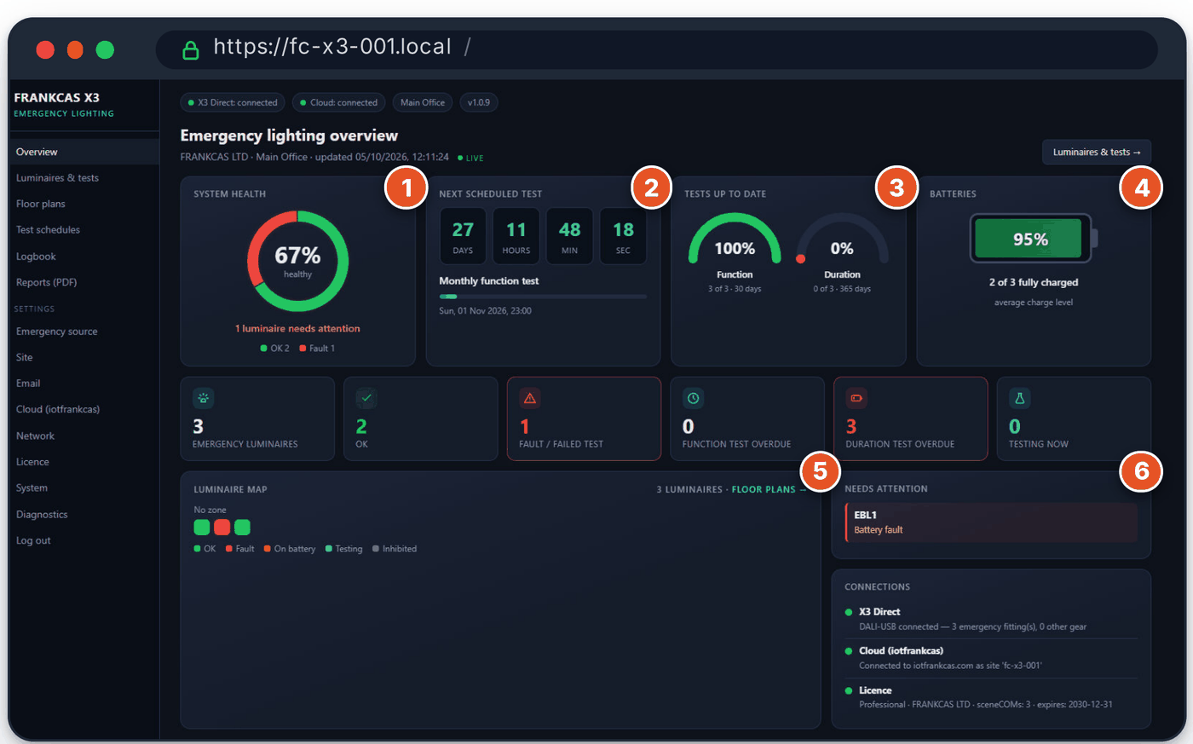Open Licence settings in sidebar
Screen dimensions: 1193x744
point(84,462)
